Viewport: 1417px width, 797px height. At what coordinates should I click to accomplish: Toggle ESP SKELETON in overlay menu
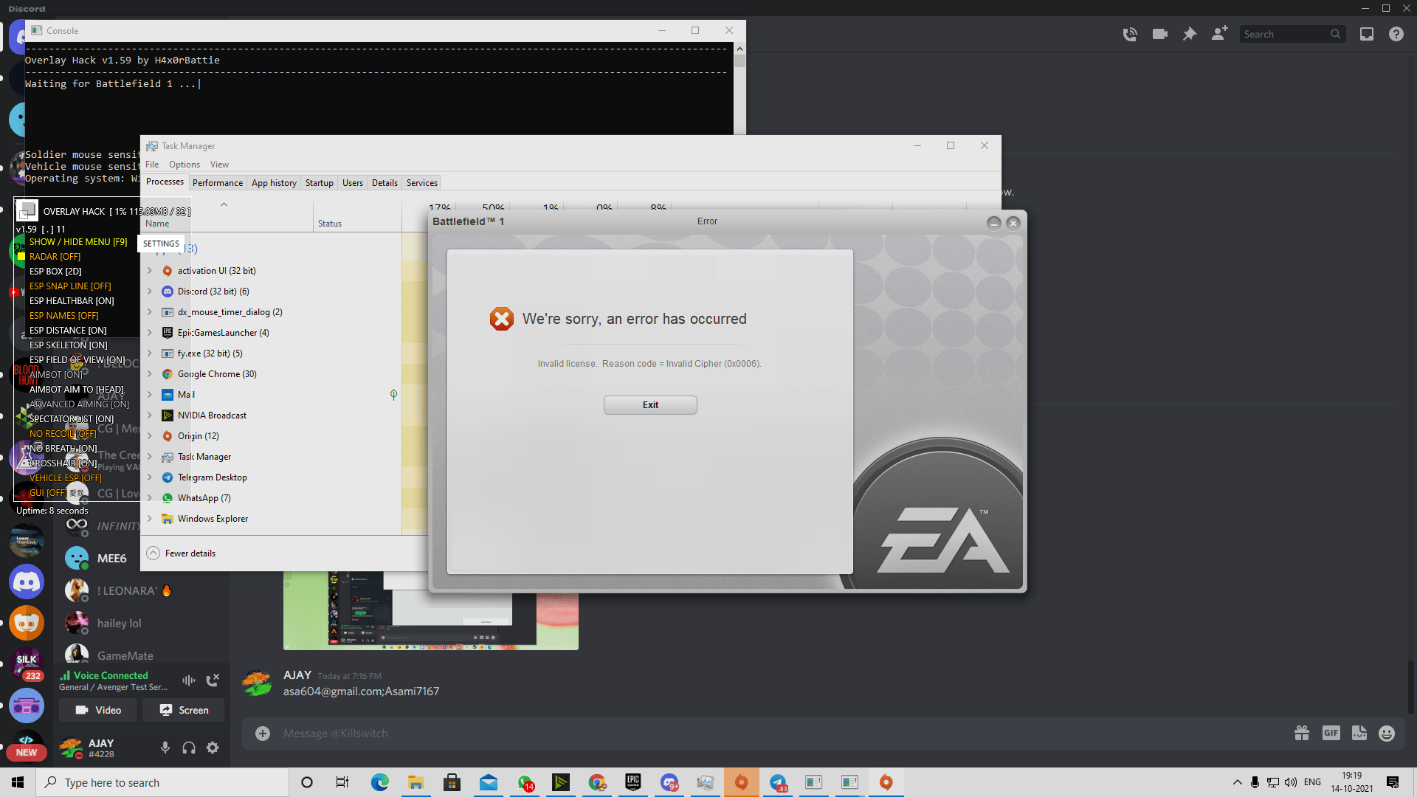point(68,345)
